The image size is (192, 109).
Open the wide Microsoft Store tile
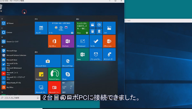point(48,61)
